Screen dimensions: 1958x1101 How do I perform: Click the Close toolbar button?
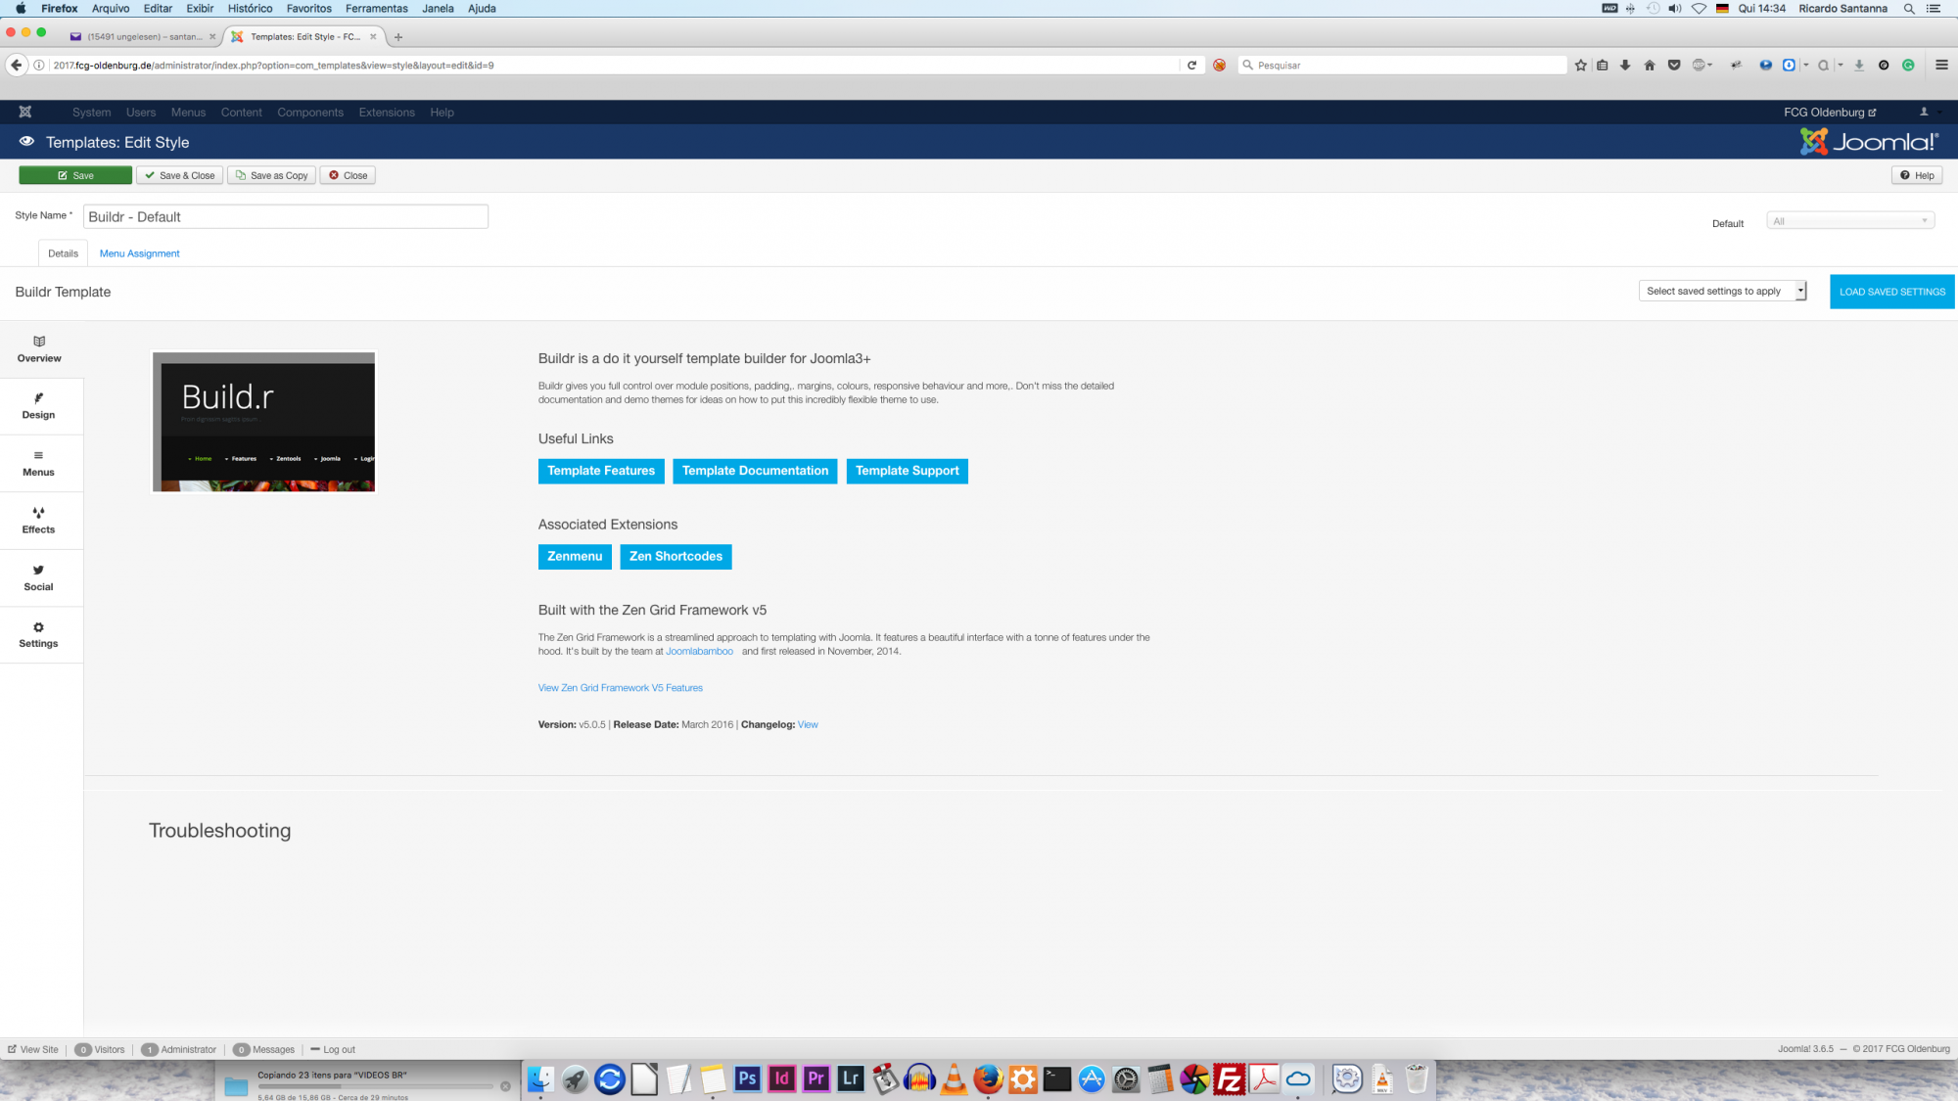point(348,175)
